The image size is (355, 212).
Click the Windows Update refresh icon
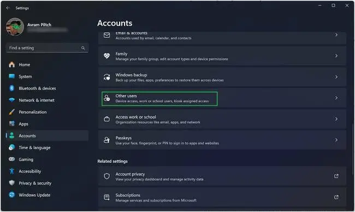pyautogui.click(x=12, y=195)
